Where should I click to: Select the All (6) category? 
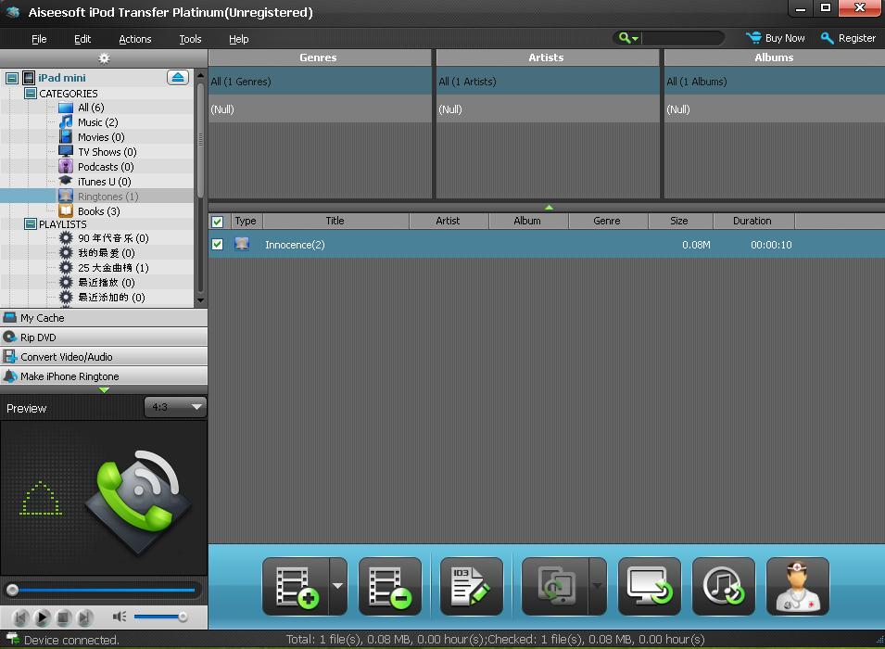click(90, 108)
